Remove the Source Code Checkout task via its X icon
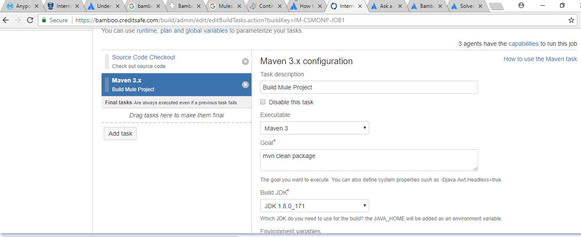Viewport: 581px width, 237px height. 245,62
